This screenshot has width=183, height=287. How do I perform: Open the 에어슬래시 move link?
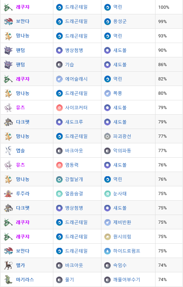(x=76, y=79)
